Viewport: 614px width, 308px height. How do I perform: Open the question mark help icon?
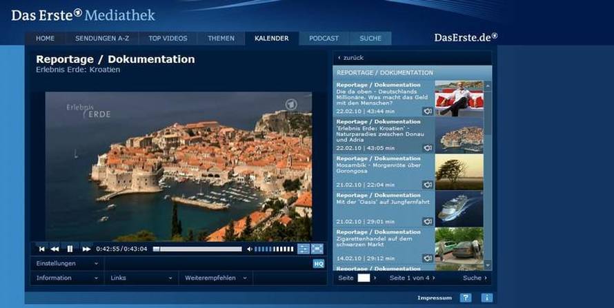pyautogui.click(x=465, y=298)
